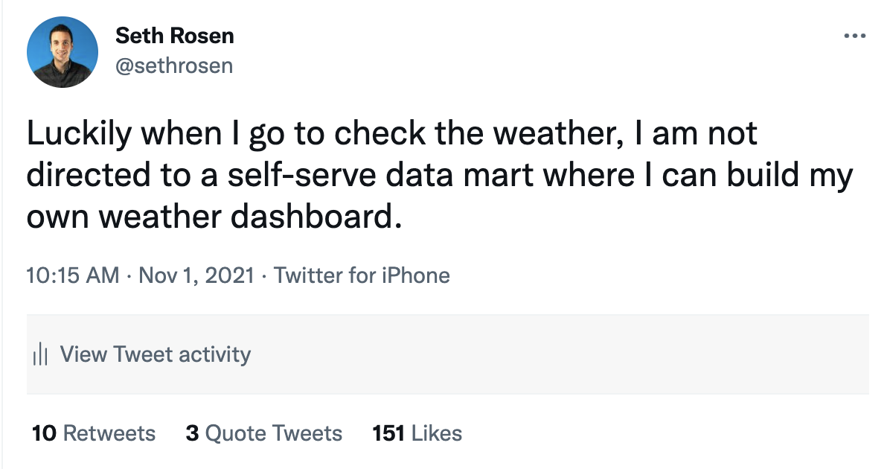890x469 pixels.
Task: Click the Nov 1, 2021 date portion
Action: coord(196,275)
